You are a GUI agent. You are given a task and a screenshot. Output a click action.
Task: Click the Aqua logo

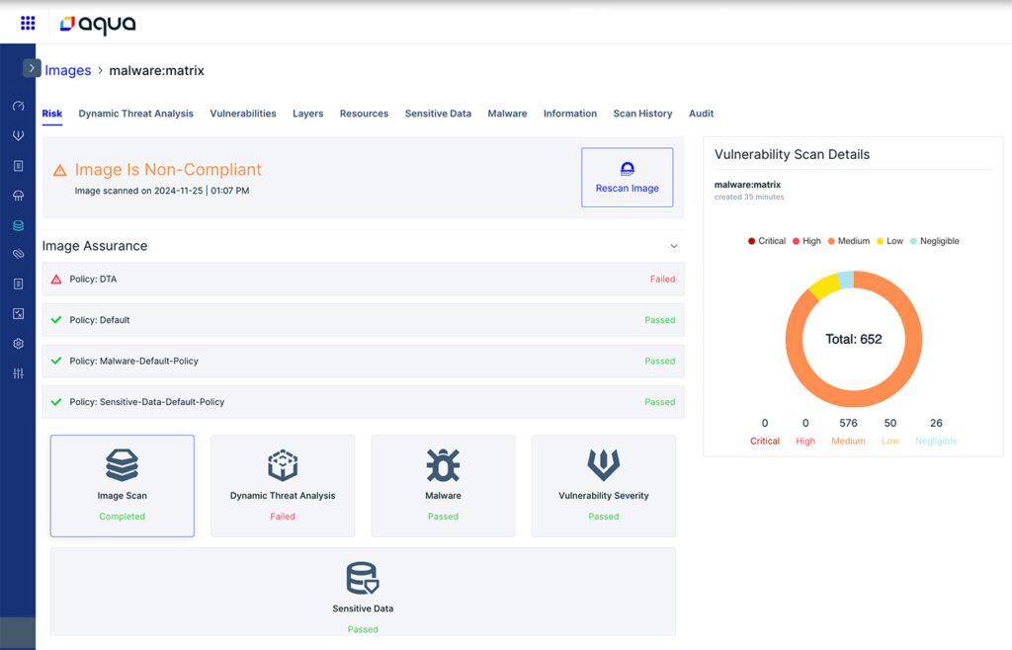[98, 25]
